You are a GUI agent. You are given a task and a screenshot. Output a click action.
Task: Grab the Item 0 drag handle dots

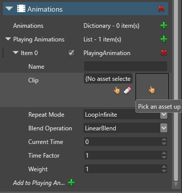tap(3, 53)
